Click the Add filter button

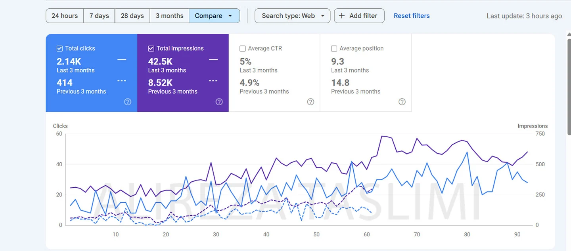(359, 16)
